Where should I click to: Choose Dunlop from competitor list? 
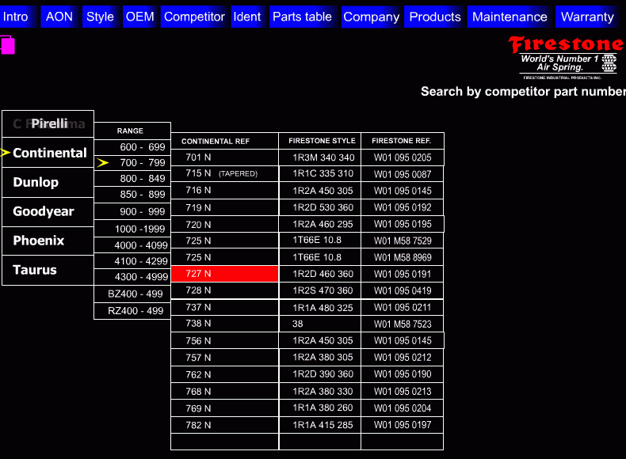pyautogui.click(x=48, y=182)
